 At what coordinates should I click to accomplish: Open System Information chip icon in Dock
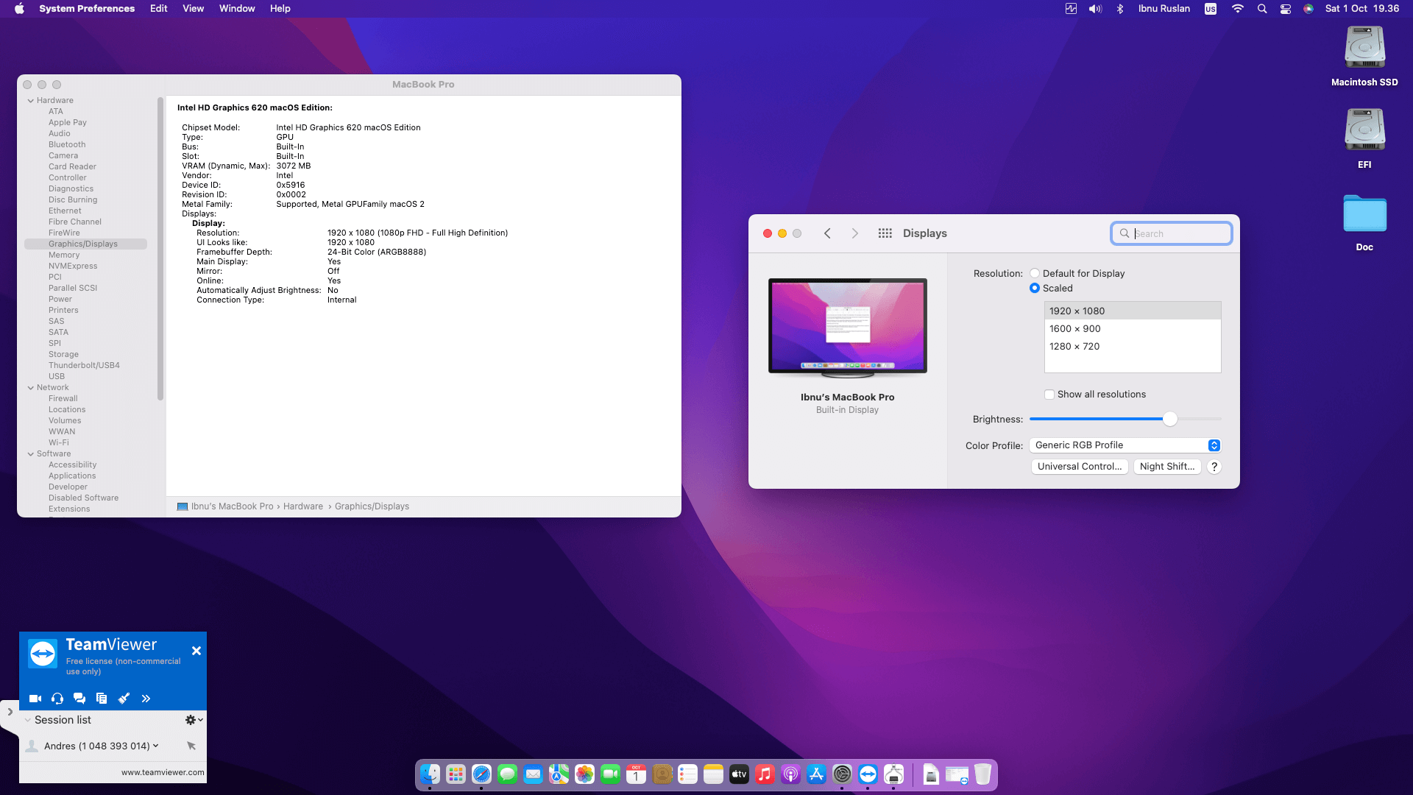893,774
